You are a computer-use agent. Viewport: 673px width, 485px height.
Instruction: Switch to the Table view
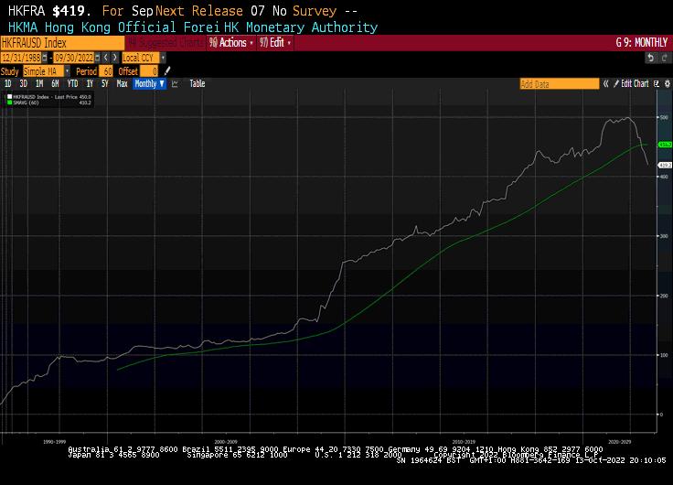click(197, 83)
